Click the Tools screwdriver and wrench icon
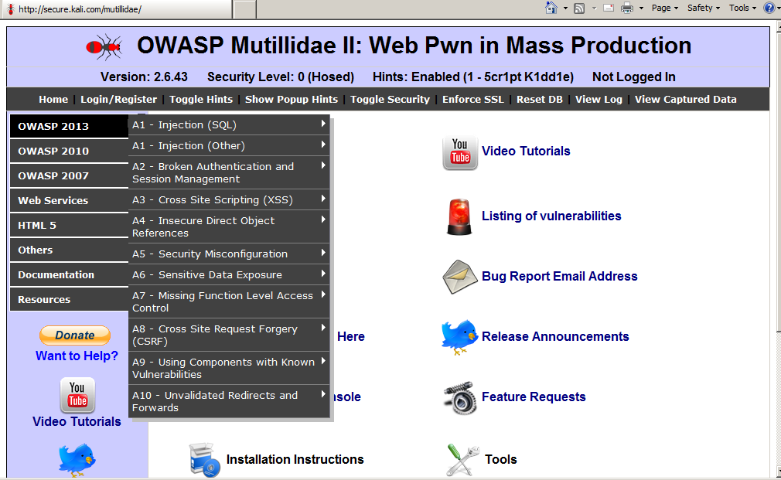Screen dimensions: 781x480 462,459
